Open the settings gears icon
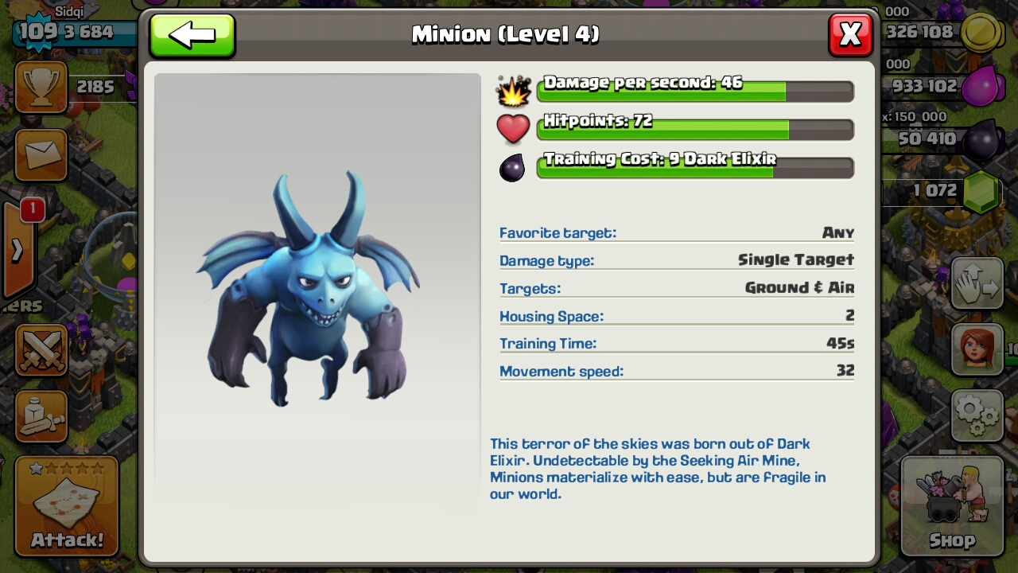Viewport: 1018px width, 573px height. tap(977, 415)
